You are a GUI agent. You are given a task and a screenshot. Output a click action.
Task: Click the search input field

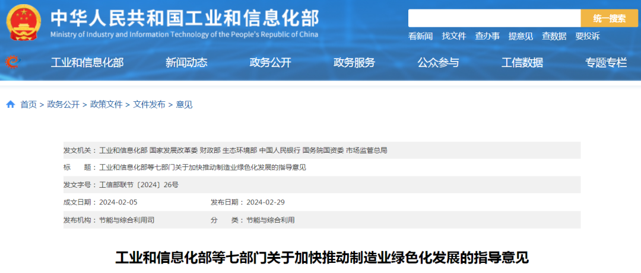tap(494, 18)
